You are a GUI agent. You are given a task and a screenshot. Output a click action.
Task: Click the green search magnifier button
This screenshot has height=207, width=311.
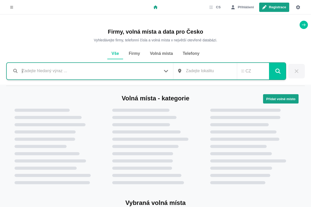click(278, 71)
